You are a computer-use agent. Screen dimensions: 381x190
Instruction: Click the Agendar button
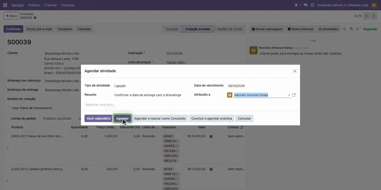click(122, 118)
